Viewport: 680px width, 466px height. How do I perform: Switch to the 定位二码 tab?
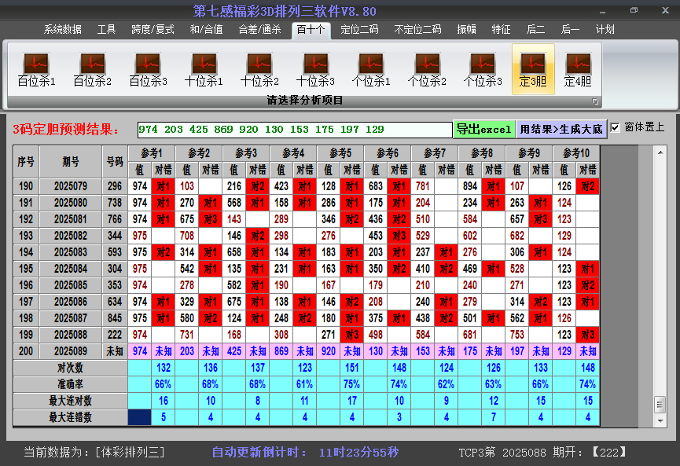(x=359, y=30)
